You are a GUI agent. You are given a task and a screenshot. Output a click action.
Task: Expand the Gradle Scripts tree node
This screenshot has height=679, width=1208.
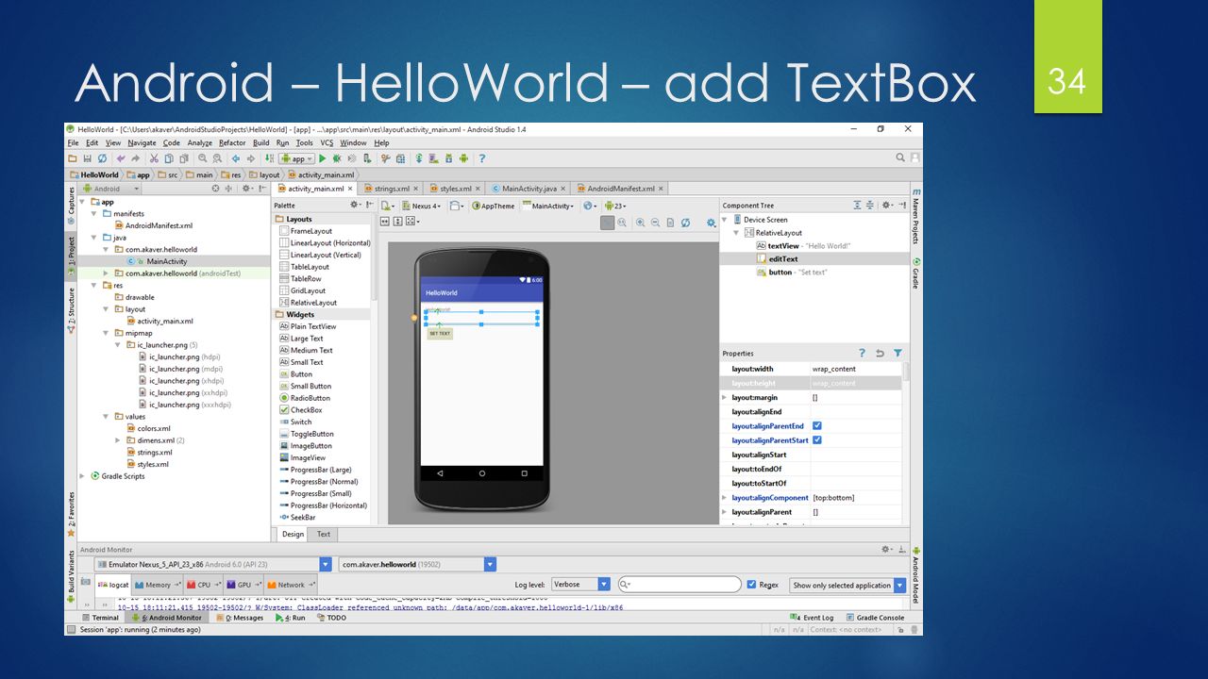click(82, 476)
